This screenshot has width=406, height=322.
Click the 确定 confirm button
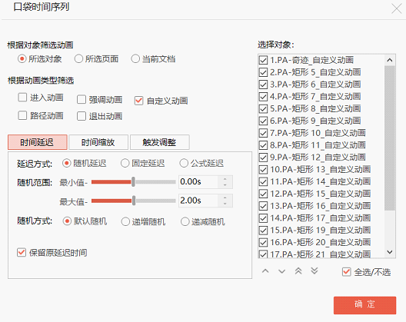click(x=364, y=305)
